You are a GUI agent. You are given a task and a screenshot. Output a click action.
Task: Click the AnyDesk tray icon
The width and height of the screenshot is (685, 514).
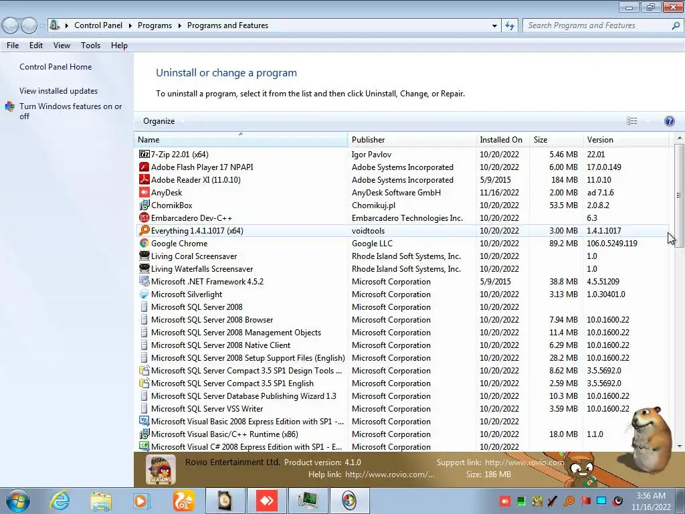(x=504, y=501)
